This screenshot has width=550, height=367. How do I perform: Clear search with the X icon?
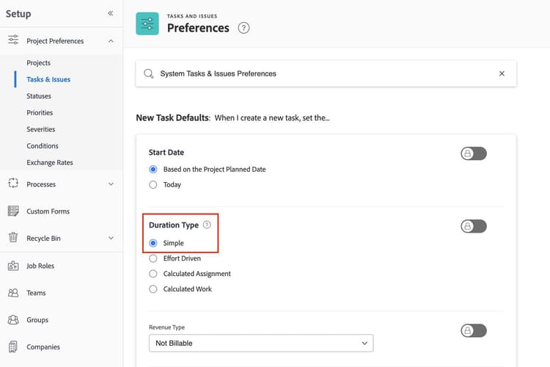point(502,73)
